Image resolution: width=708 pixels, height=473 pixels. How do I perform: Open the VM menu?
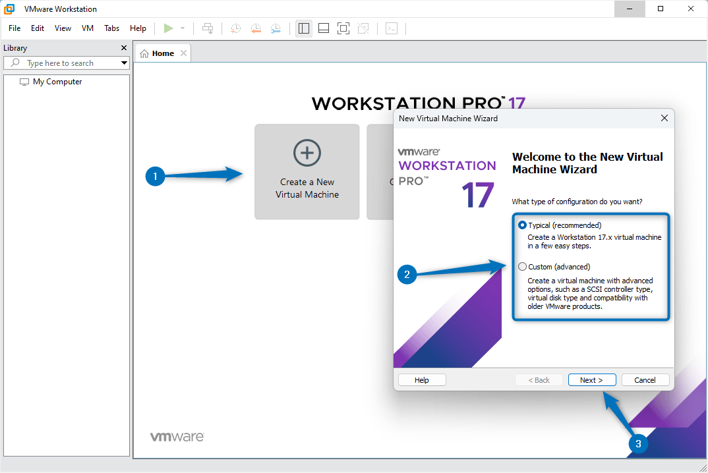coord(86,28)
